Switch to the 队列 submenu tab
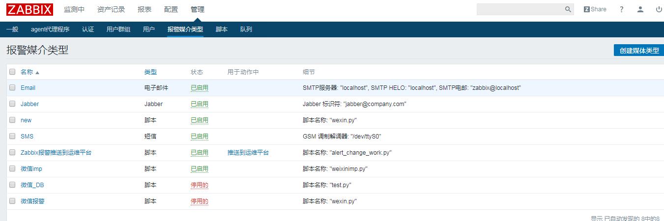The image size is (664, 221). [x=246, y=29]
